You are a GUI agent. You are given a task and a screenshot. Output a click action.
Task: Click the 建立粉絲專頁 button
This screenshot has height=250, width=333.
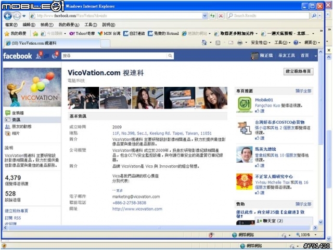[298, 72]
